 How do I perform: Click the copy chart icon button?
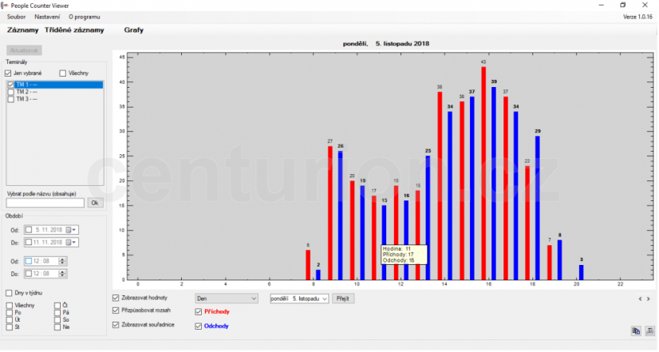[x=637, y=331]
